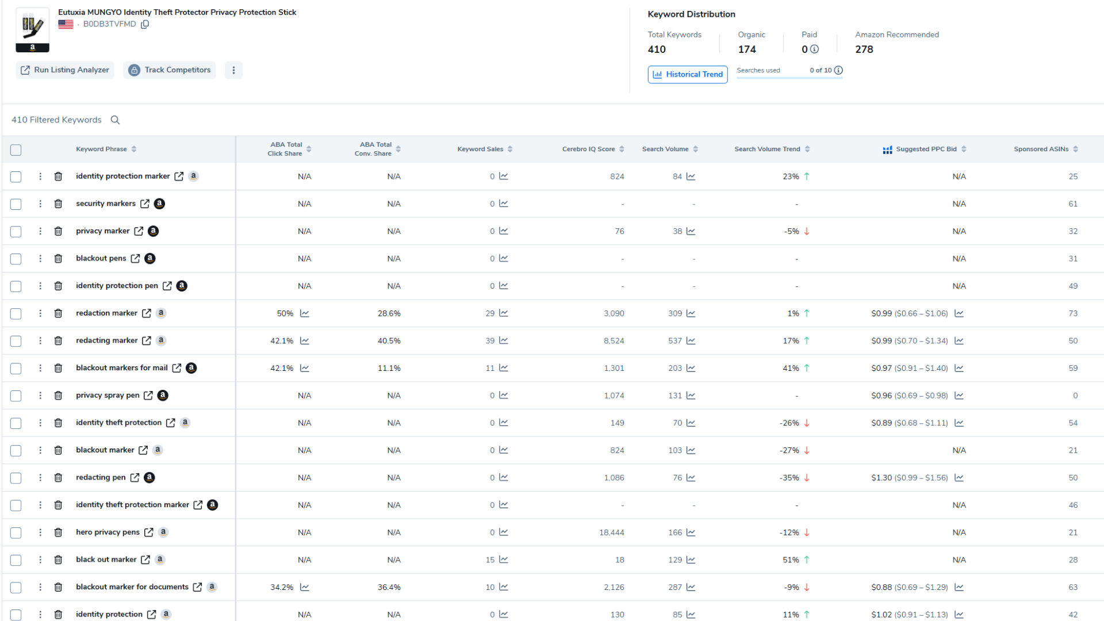View search volume chart for 'redacting marker'

pyautogui.click(x=691, y=341)
